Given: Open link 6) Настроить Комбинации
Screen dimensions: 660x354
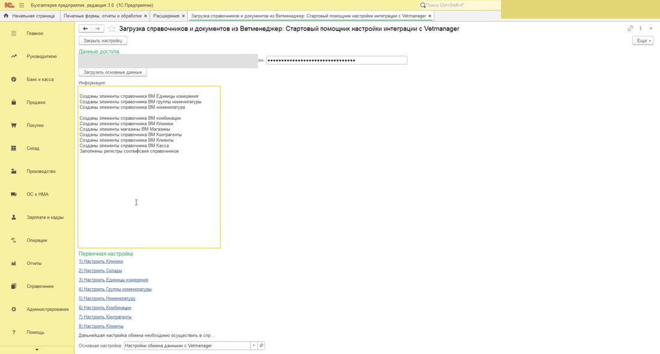Looking at the screenshot, I should (x=105, y=308).
